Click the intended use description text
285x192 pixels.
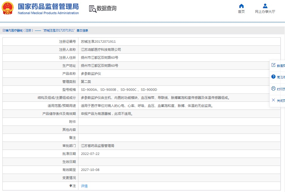pyautogui.click(x=147, y=106)
